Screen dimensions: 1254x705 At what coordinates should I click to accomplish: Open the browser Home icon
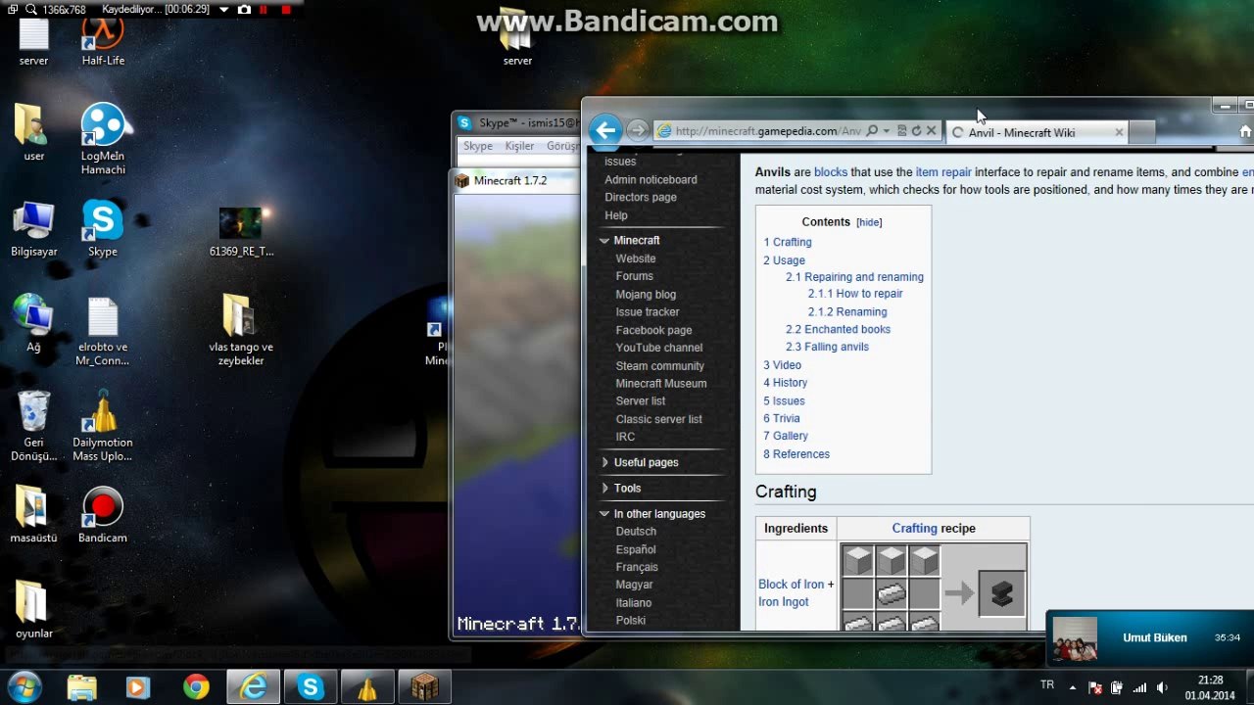1245,131
